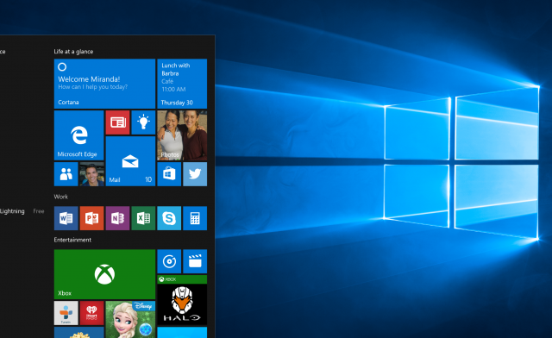This screenshot has height=338, width=552.
Task: Launch the Halo game tile
Action: click(x=182, y=300)
